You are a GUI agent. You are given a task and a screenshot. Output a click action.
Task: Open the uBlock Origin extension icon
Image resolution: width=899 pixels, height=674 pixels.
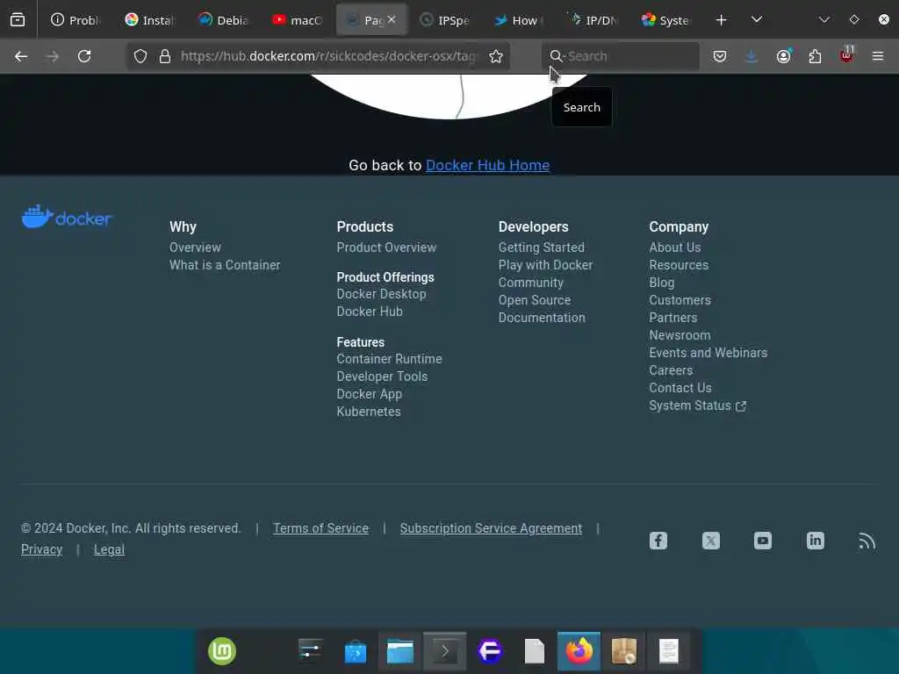click(x=847, y=55)
